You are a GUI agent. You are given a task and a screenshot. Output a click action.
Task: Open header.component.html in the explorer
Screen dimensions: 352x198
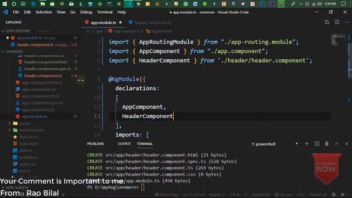tap(46, 62)
